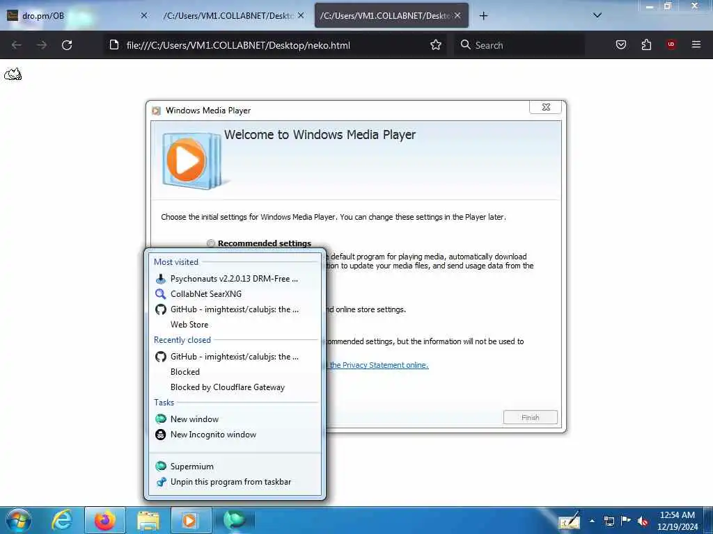Image resolution: width=713 pixels, height=534 pixels.
Task: Click the muted volume tray icon
Action: click(643, 521)
